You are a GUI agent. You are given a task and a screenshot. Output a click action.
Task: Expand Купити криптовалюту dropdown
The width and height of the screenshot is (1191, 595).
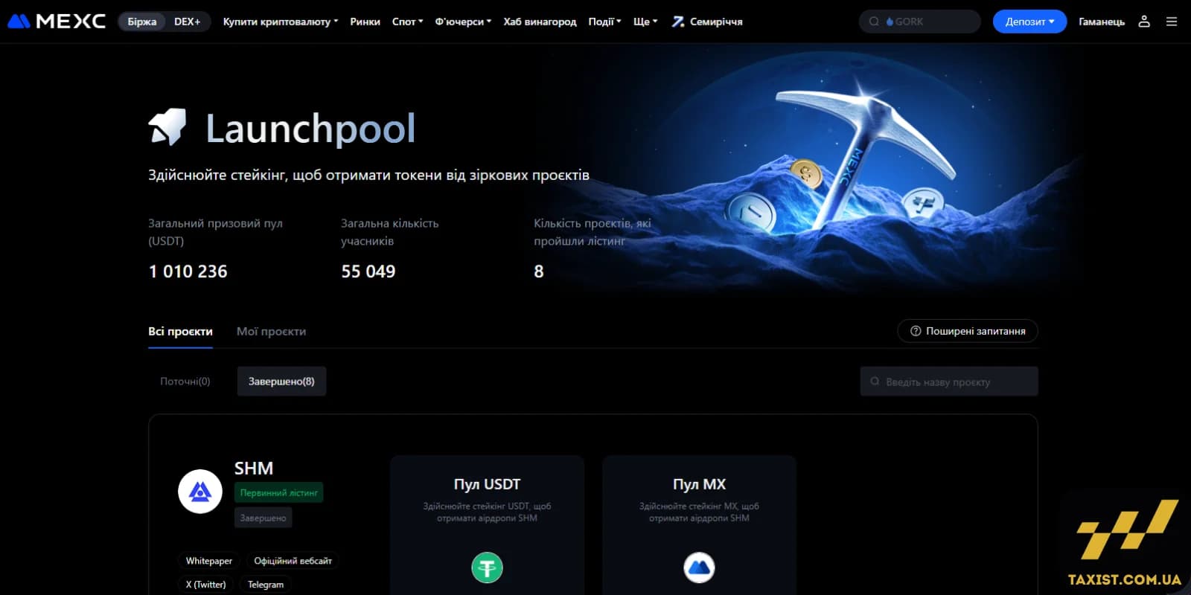(281, 22)
